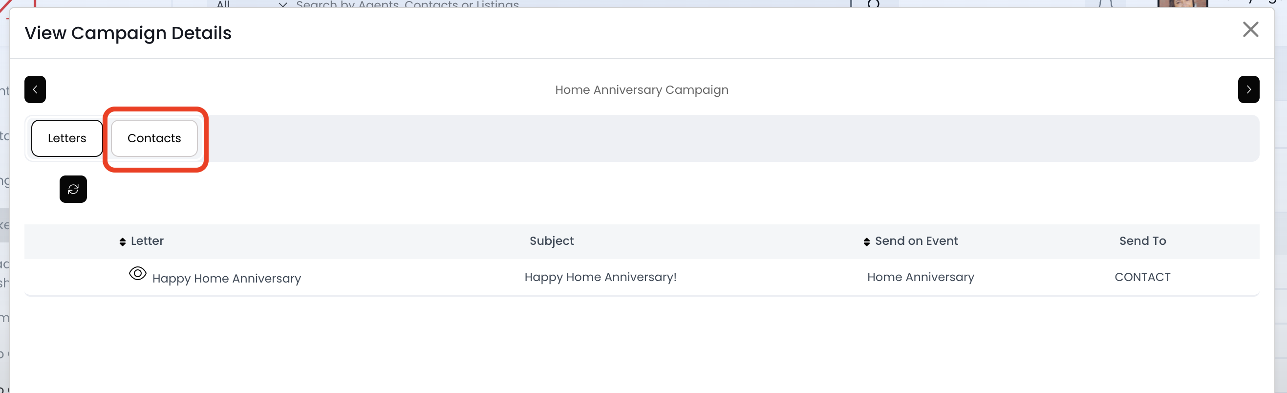Click the Send To column header

point(1142,241)
